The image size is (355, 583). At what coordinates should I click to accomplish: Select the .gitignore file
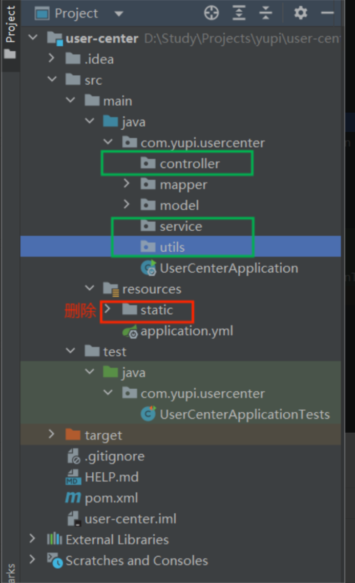pos(114,456)
